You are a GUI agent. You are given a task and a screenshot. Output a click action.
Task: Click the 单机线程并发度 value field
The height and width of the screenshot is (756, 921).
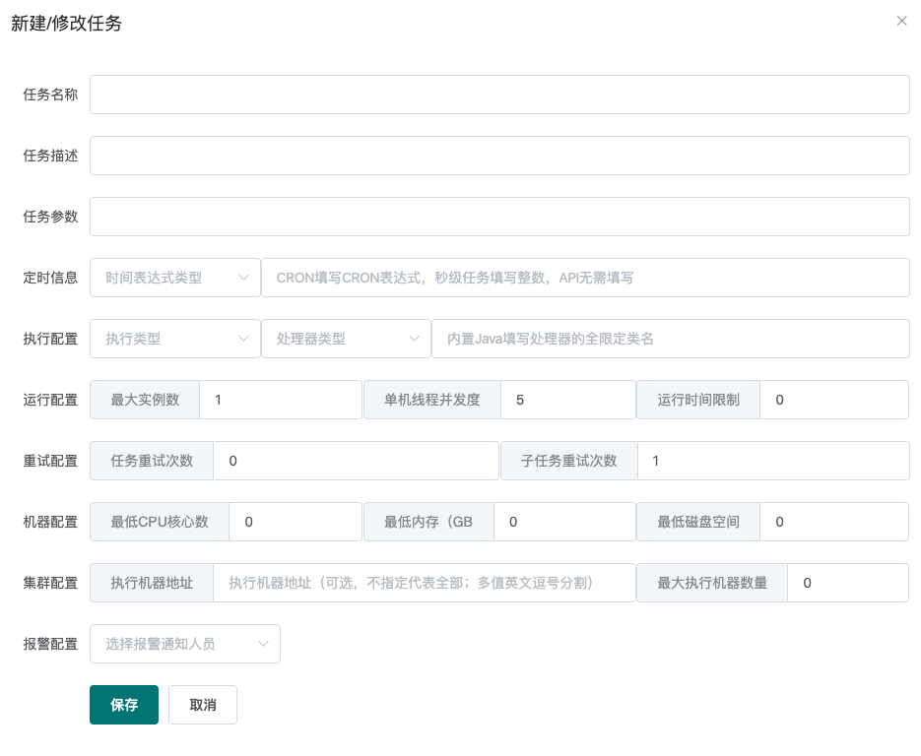click(x=568, y=400)
